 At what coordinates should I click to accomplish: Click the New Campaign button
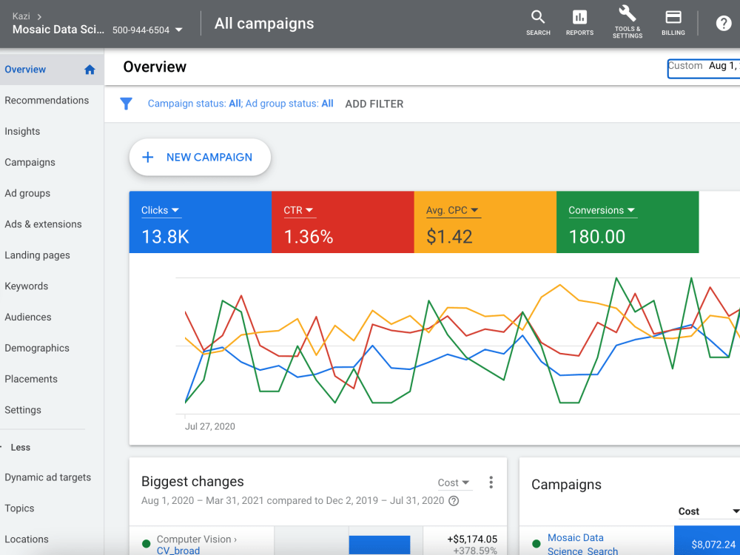pos(200,157)
